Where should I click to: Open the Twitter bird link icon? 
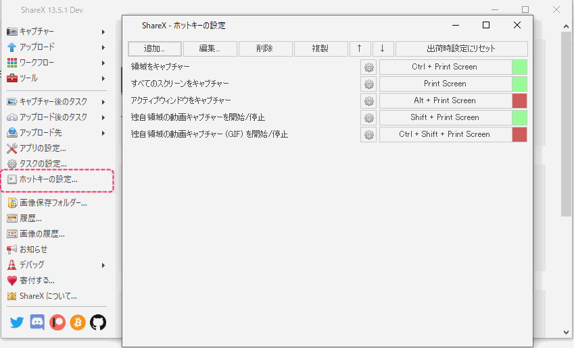point(16,322)
